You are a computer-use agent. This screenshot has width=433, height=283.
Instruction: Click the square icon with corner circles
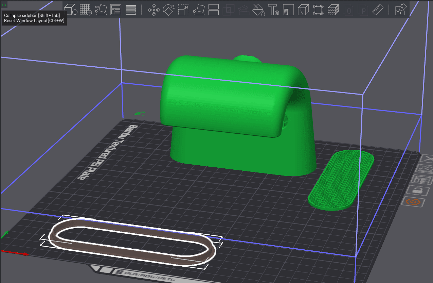(318, 10)
